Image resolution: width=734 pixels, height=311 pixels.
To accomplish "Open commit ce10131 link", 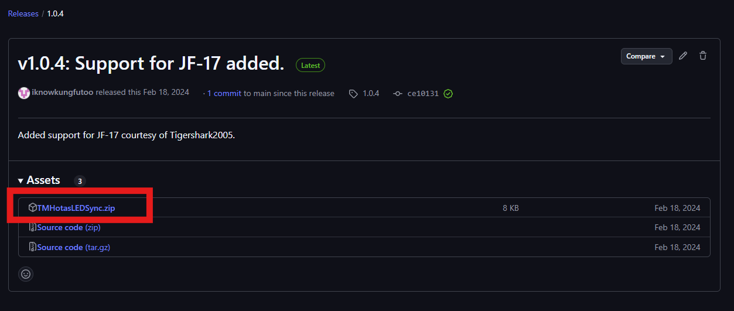I will tap(423, 94).
